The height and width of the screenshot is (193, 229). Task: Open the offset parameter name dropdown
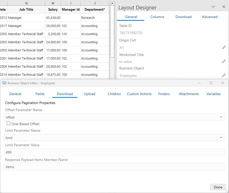tap(221, 117)
